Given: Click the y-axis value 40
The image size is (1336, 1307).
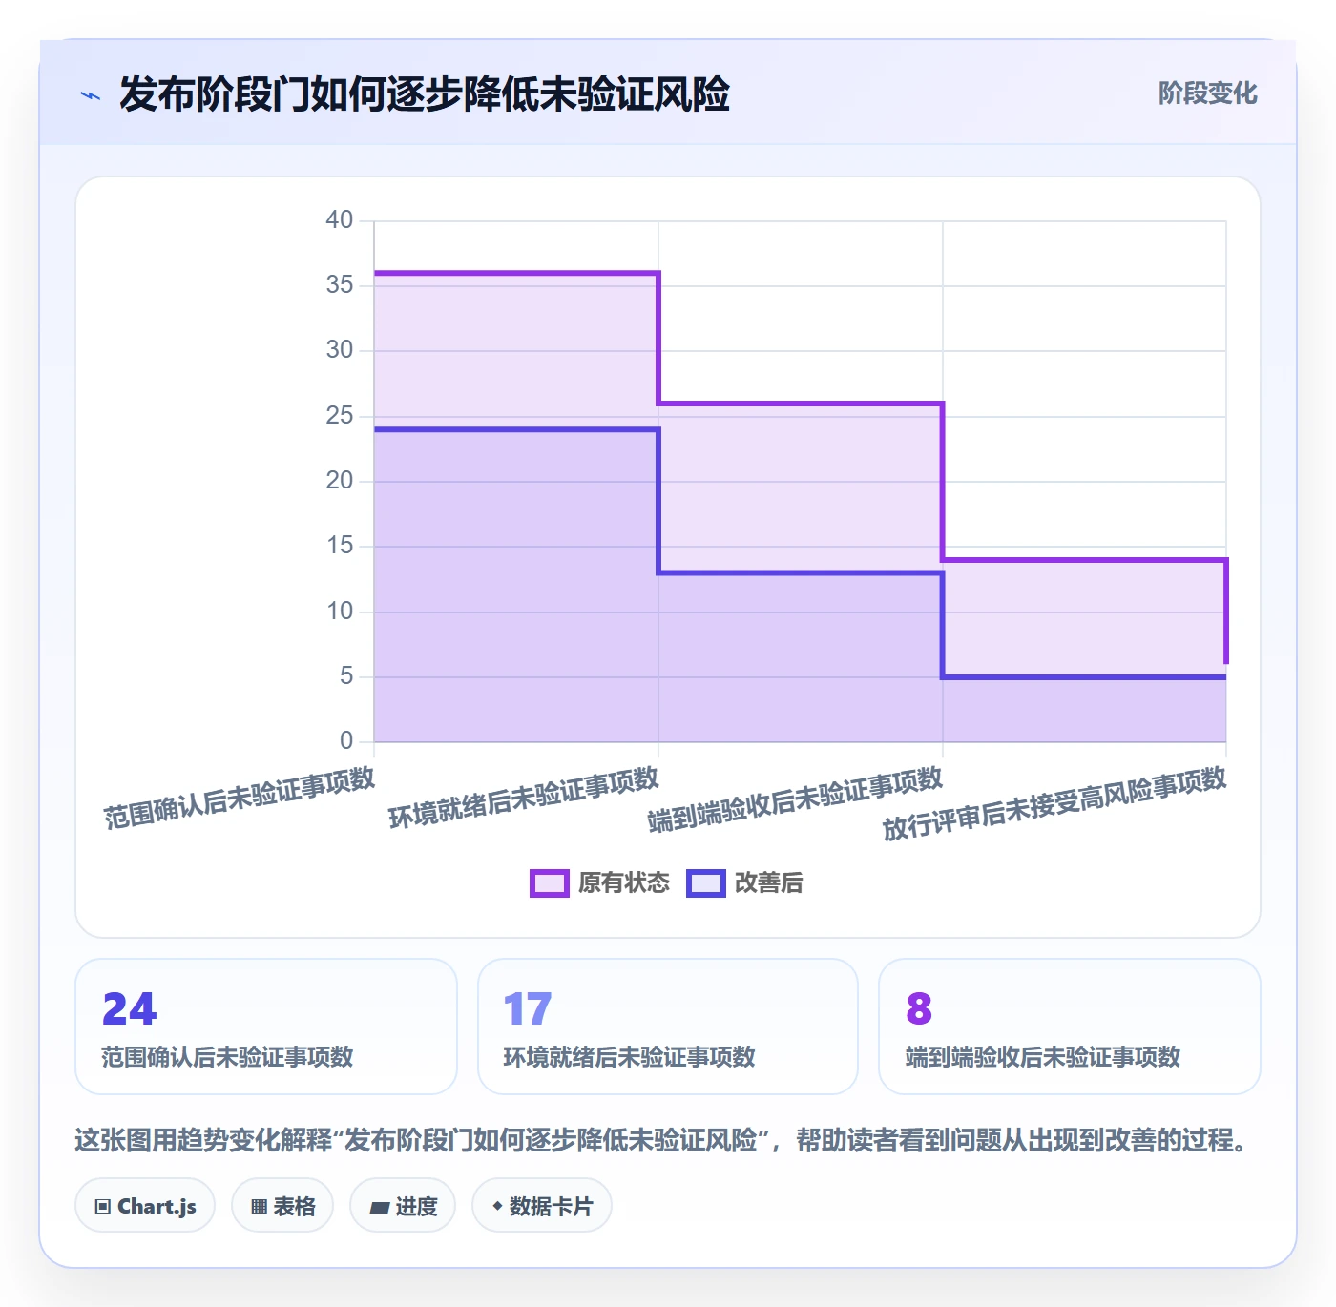Looking at the screenshot, I should click(x=340, y=220).
